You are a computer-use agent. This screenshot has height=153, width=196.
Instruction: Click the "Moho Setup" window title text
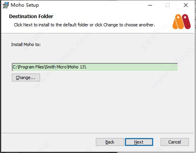pyautogui.click(x=25, y=5)
